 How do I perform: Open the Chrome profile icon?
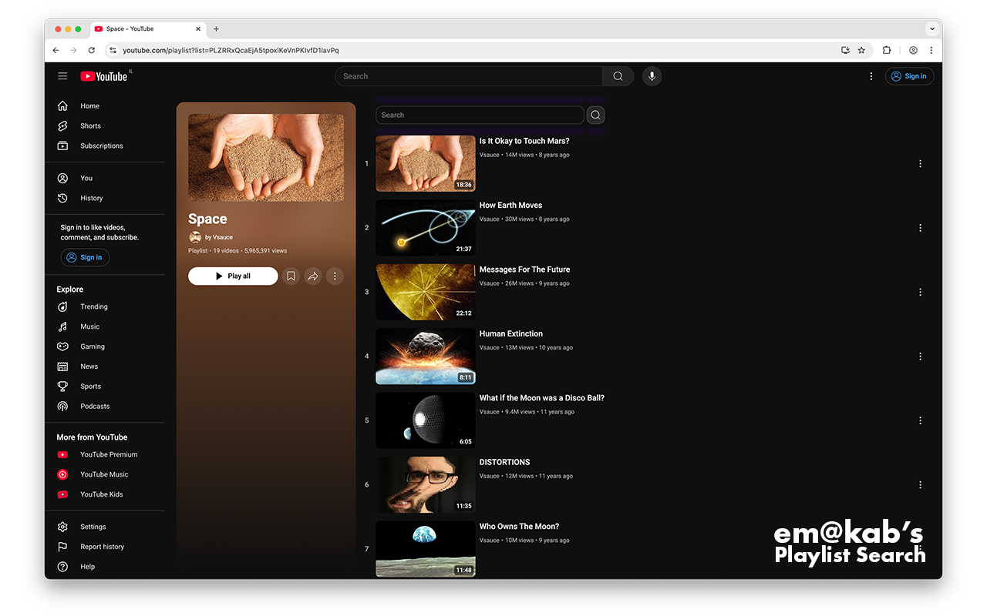click(x=913, y=50)
